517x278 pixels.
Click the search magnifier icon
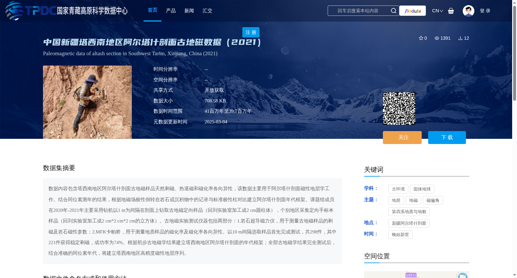393,11
